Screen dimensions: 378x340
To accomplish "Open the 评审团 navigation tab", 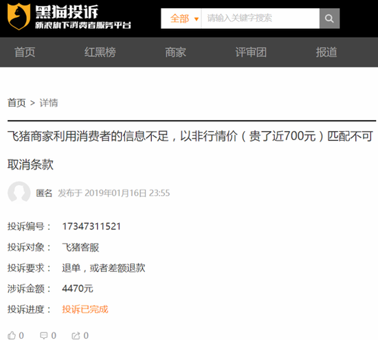I will click(x=251, y=52).
